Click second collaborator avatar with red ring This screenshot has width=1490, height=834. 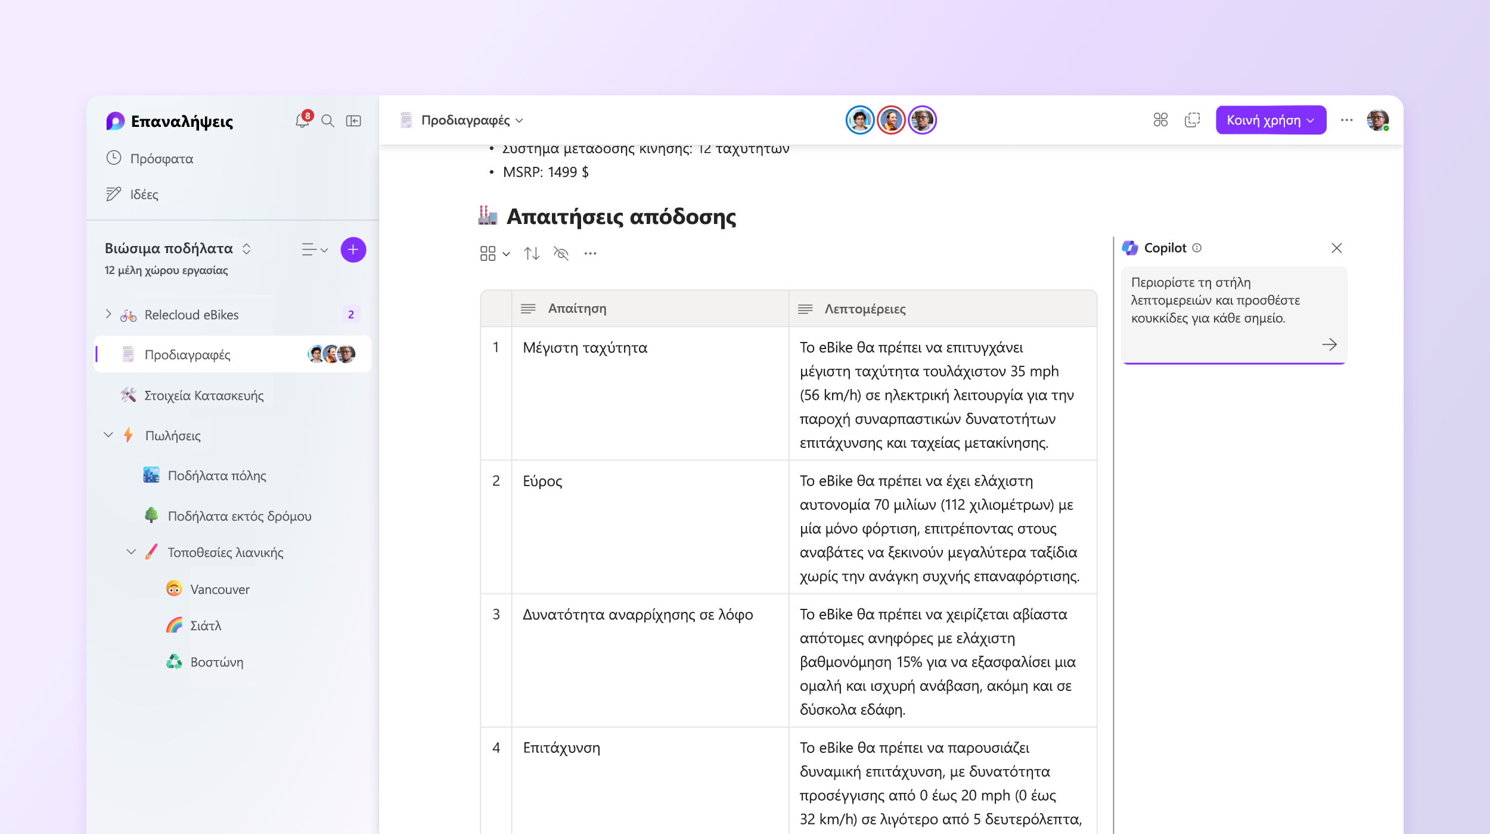[x=891, y=120]
